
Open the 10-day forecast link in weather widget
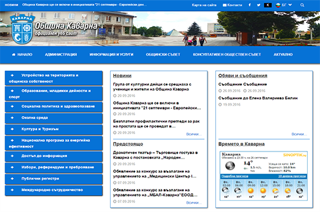click(292, 176)
